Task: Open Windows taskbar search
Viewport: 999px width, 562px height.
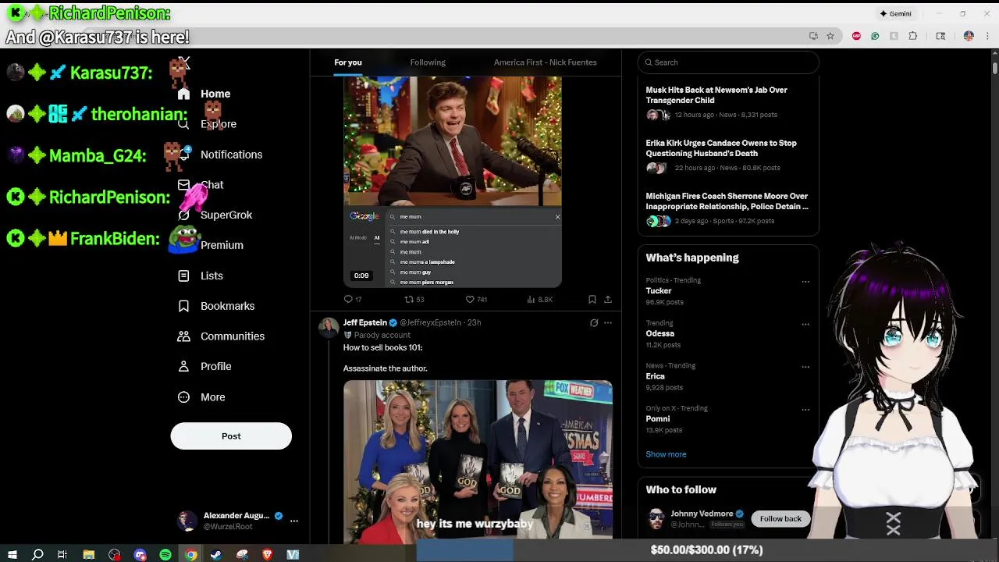Action: (x=37, y=554)
